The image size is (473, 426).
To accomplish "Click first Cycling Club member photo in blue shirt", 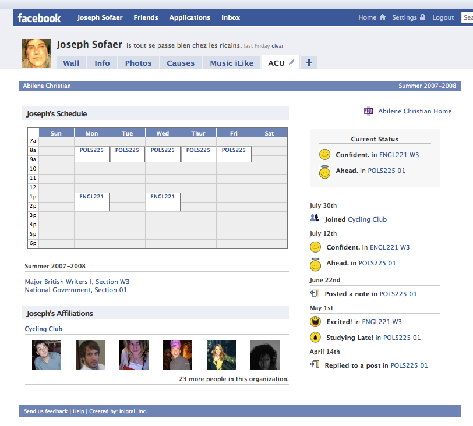I will (47, 355).
